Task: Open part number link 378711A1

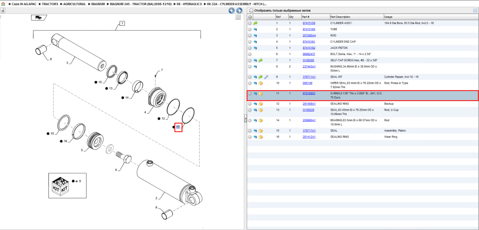Action: pos(309,77)
